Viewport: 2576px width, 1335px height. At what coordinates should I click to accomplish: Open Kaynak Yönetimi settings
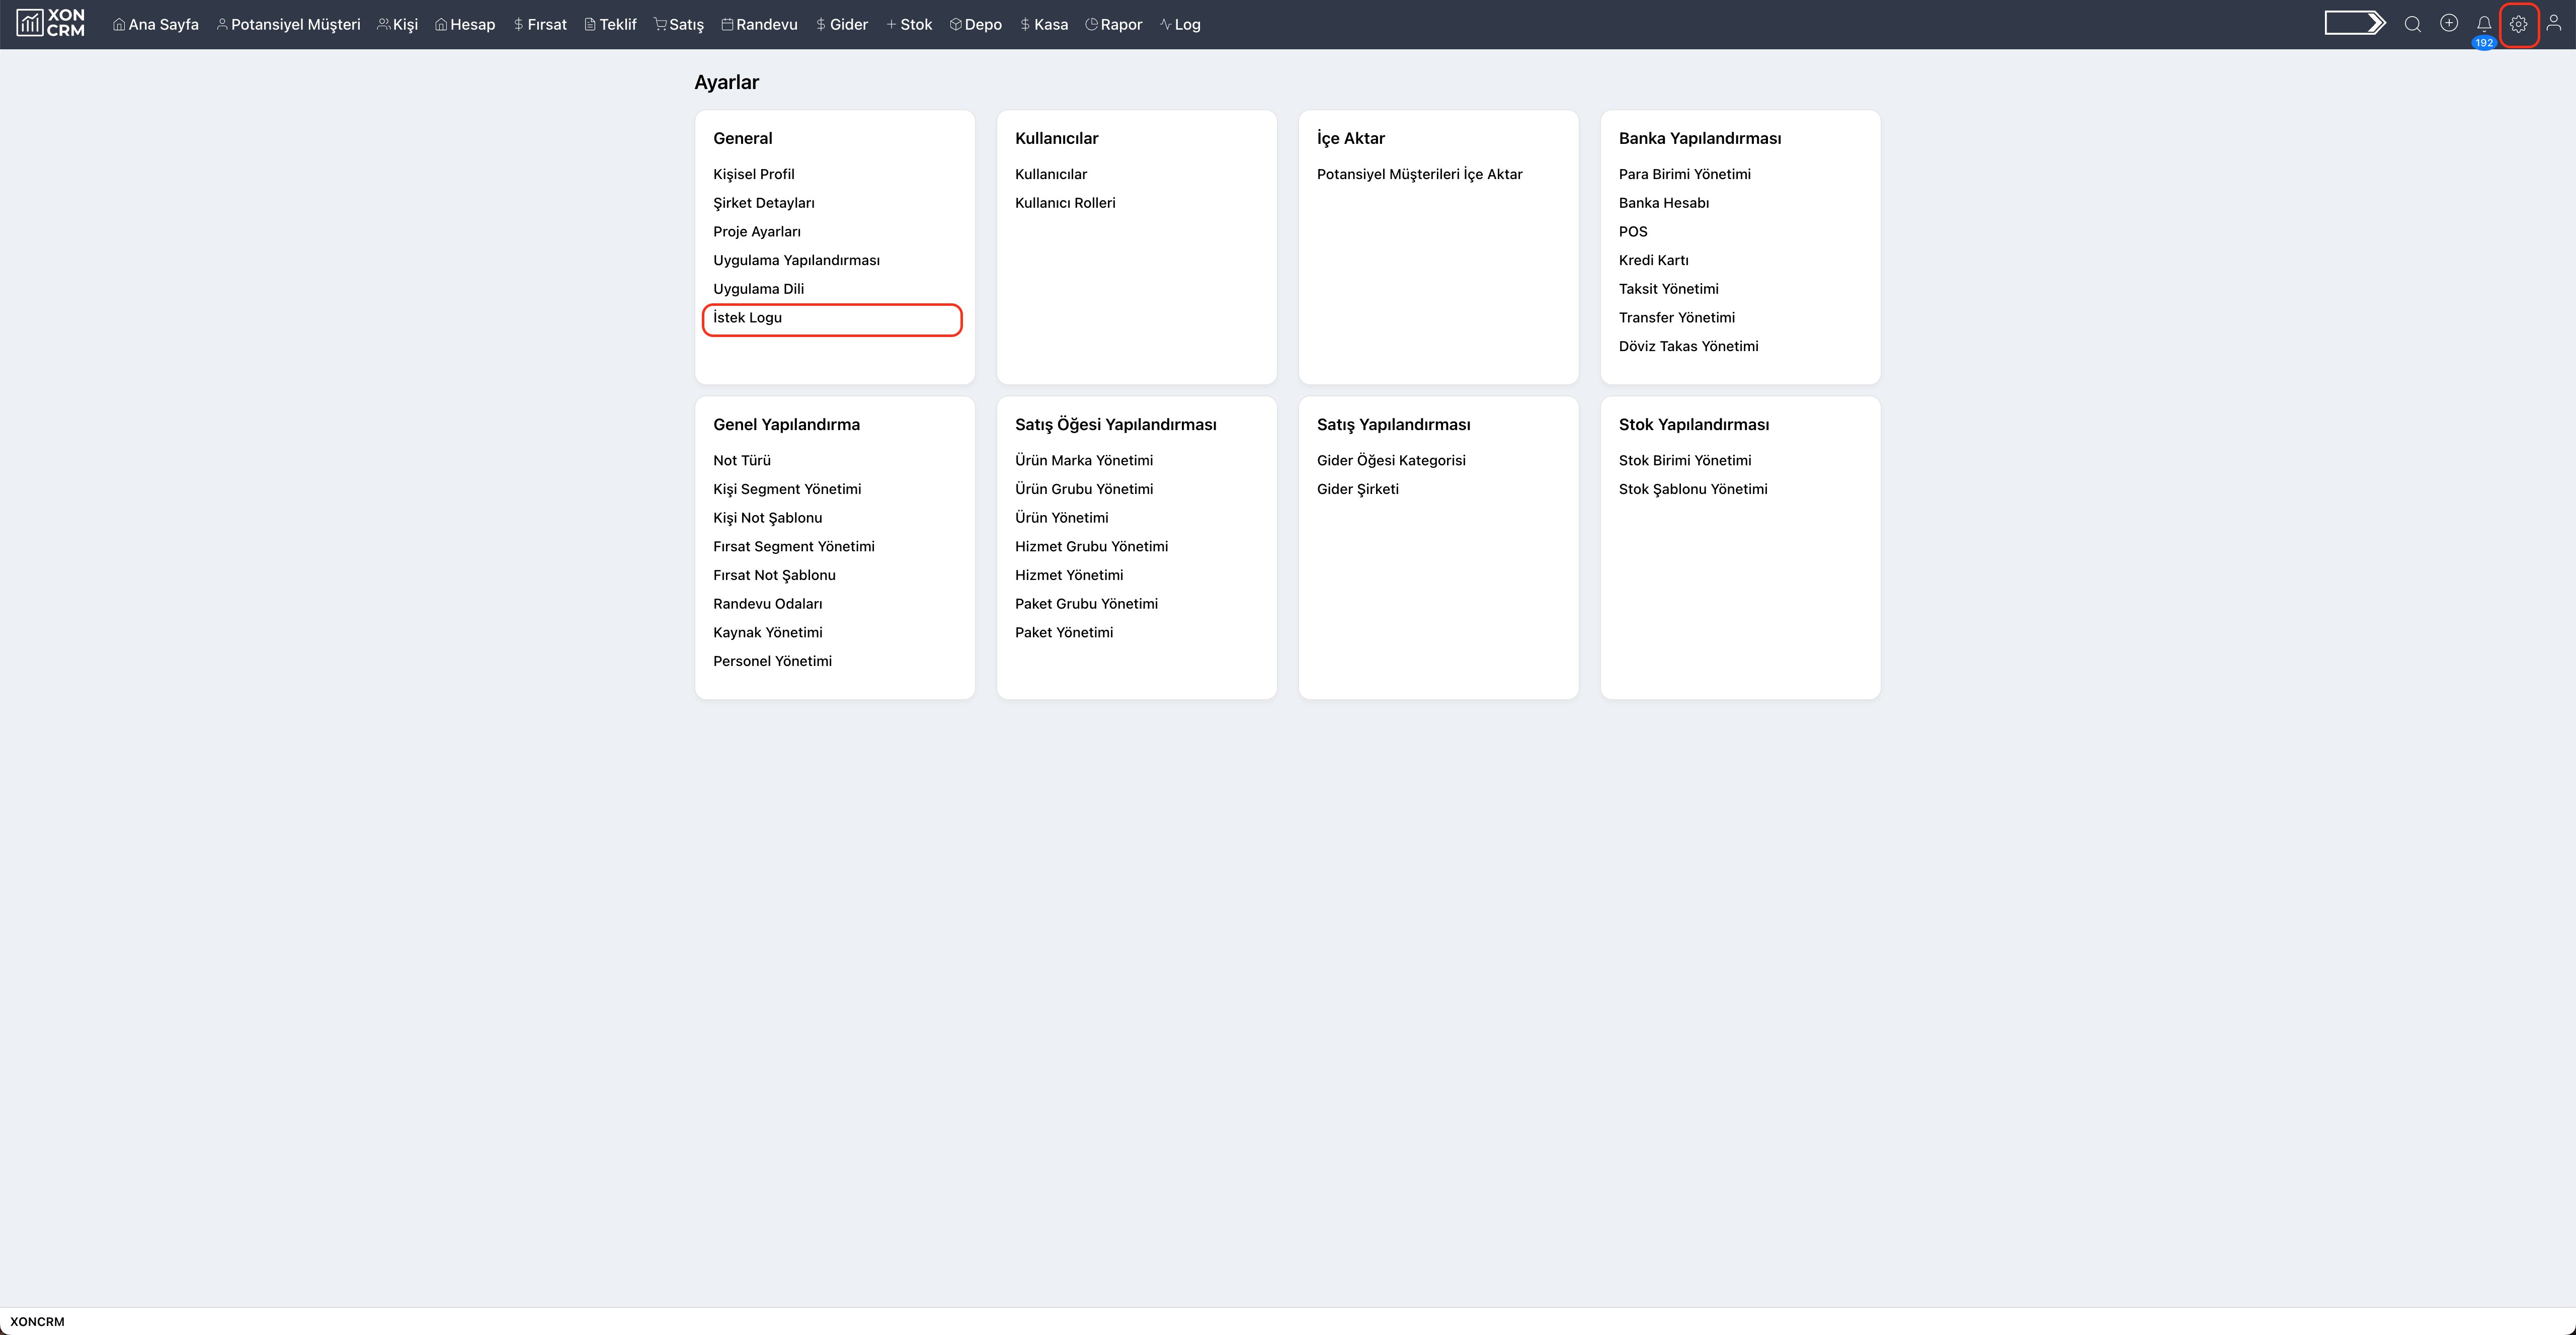[767, 633]
